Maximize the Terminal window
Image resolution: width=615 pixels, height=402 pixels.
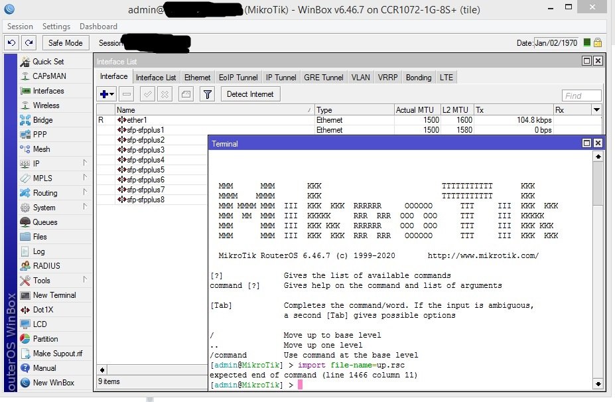[x=586, y=143]
